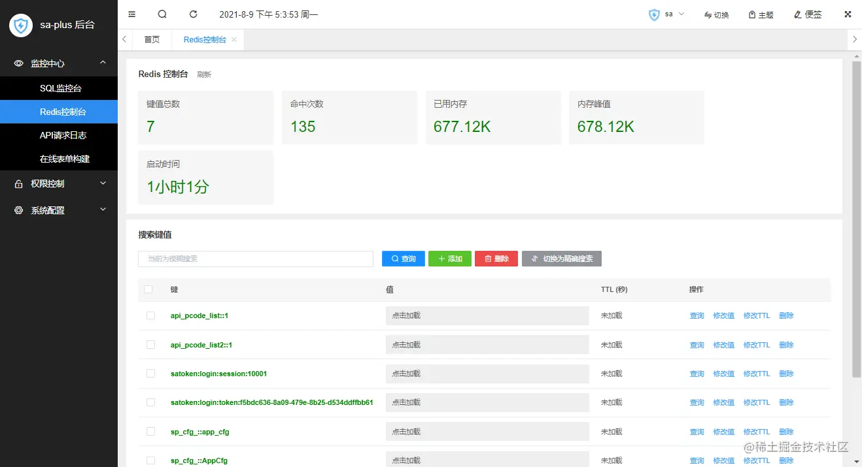
Task: Load value 点击加载 for sp_cfg_::app_cfg
Action: [x=487, y=432]
